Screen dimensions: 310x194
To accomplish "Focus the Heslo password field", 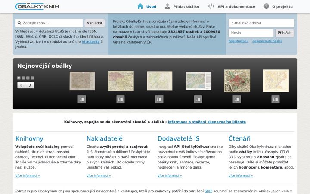I will pyautogui.click(x=251, y=33).
